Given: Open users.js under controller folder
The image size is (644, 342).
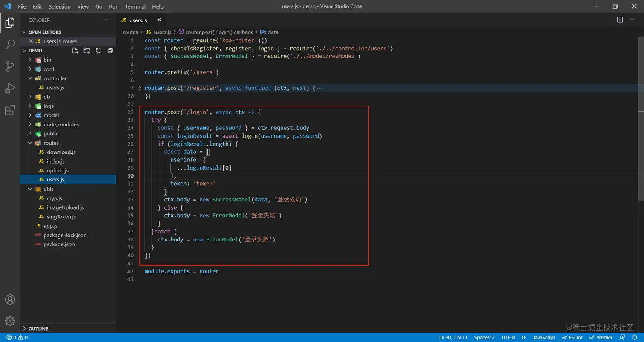Looking at the screenshot, I should (x=55, y=88).
